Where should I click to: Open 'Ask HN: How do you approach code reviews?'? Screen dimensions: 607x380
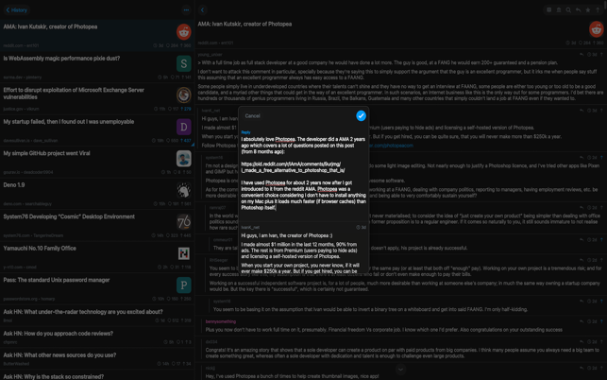coord(97,337)
